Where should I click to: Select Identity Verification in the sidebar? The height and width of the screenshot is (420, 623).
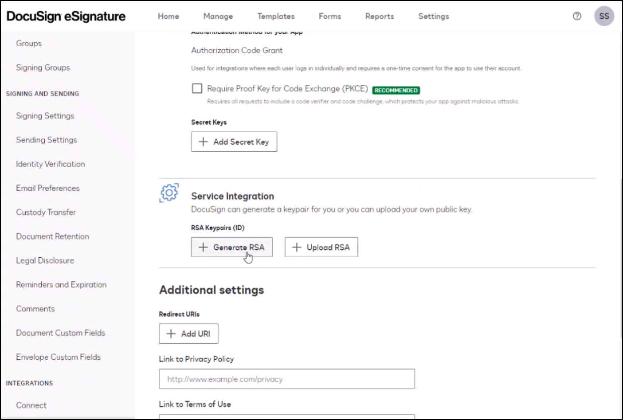pos(50,164)
